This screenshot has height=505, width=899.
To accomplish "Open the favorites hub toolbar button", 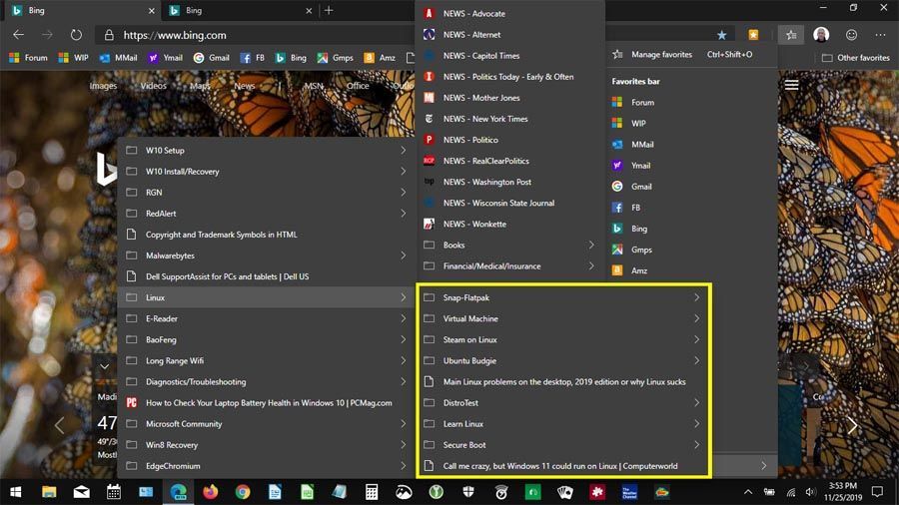I will 791,35.
